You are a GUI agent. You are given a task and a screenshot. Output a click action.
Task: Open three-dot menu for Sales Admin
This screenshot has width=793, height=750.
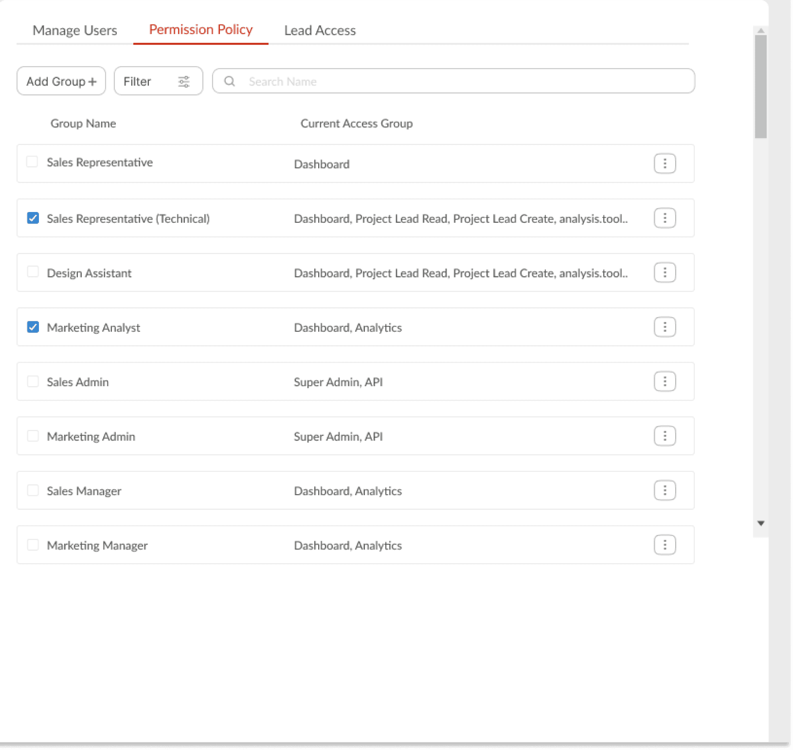tap(665, 381)
